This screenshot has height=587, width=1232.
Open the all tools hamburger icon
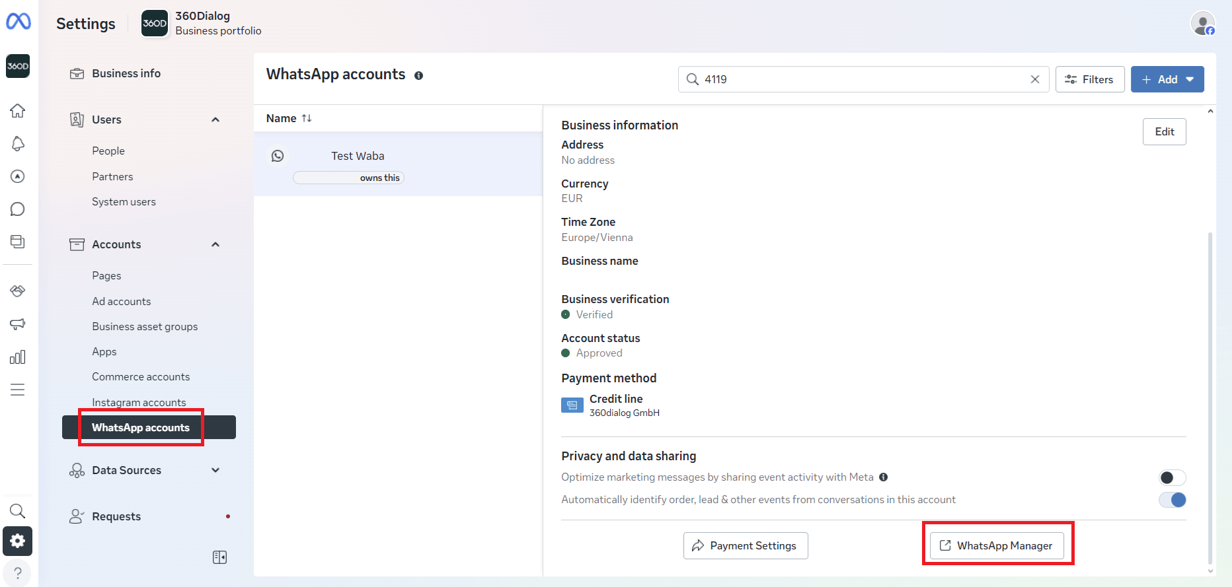coord(18,390)
